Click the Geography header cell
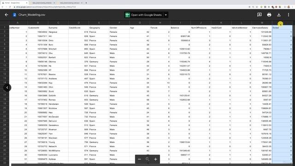This screenshot has height=166, width=295. coord(99,28)
